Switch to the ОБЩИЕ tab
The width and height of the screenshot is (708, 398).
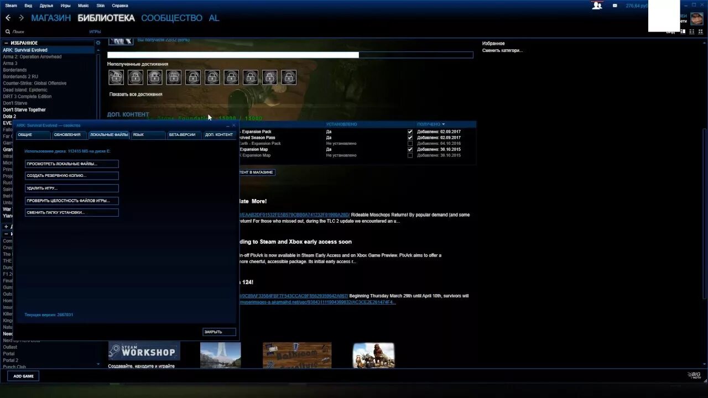point(33,135)
